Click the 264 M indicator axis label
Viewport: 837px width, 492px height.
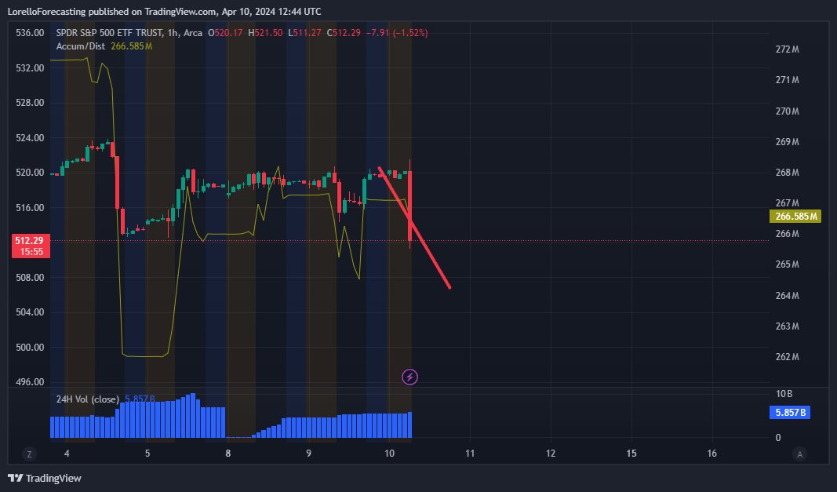point(788,295)
